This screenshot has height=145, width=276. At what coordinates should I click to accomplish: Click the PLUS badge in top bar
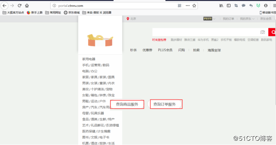[208, 18]
